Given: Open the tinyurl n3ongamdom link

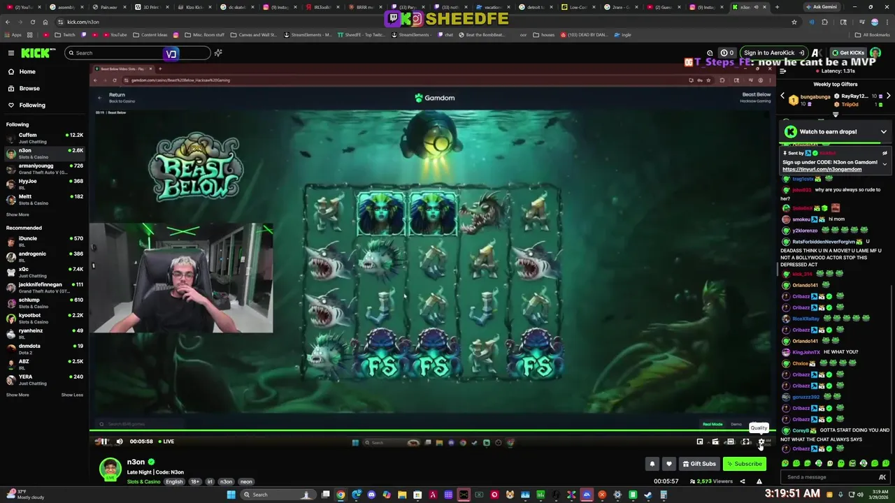Looking at the screenshot, I should 822,170.
